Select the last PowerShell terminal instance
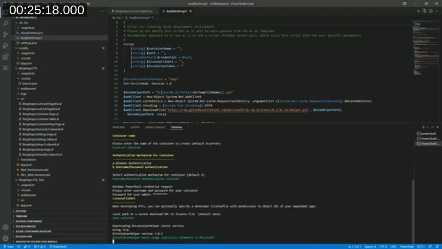 (428, 144)
